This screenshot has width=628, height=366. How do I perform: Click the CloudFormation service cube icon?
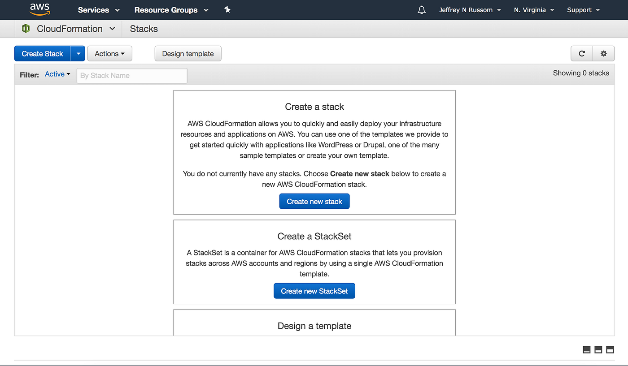click(26, 28)
